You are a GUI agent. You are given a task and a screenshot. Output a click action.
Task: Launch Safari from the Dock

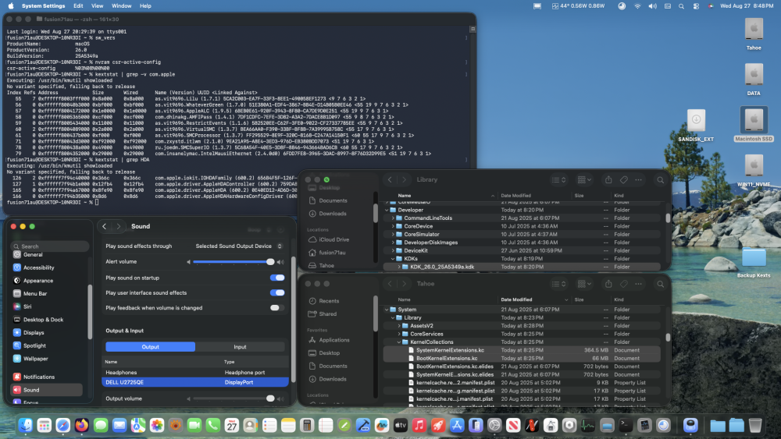62,425
